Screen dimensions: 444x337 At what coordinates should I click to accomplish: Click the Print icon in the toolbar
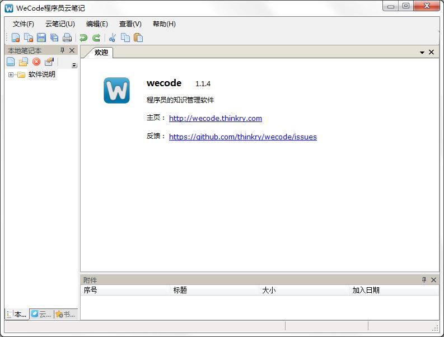[67, 38]
